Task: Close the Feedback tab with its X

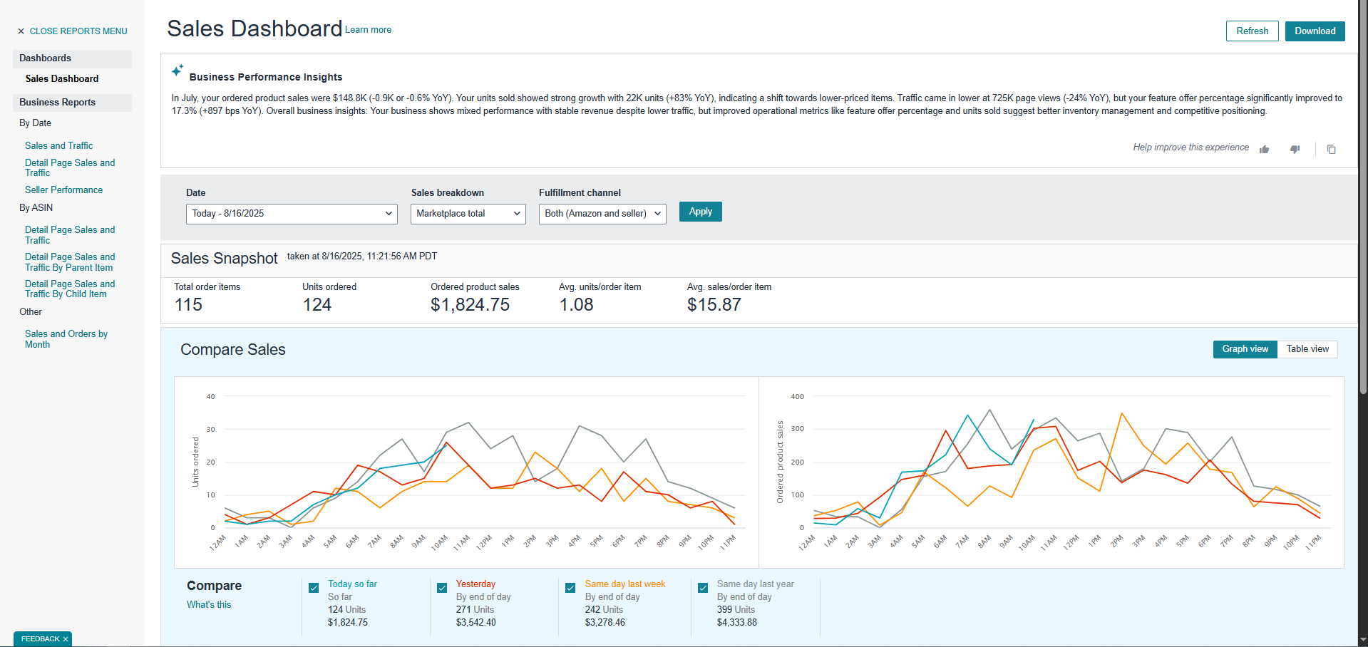Action: pos(66,639)
